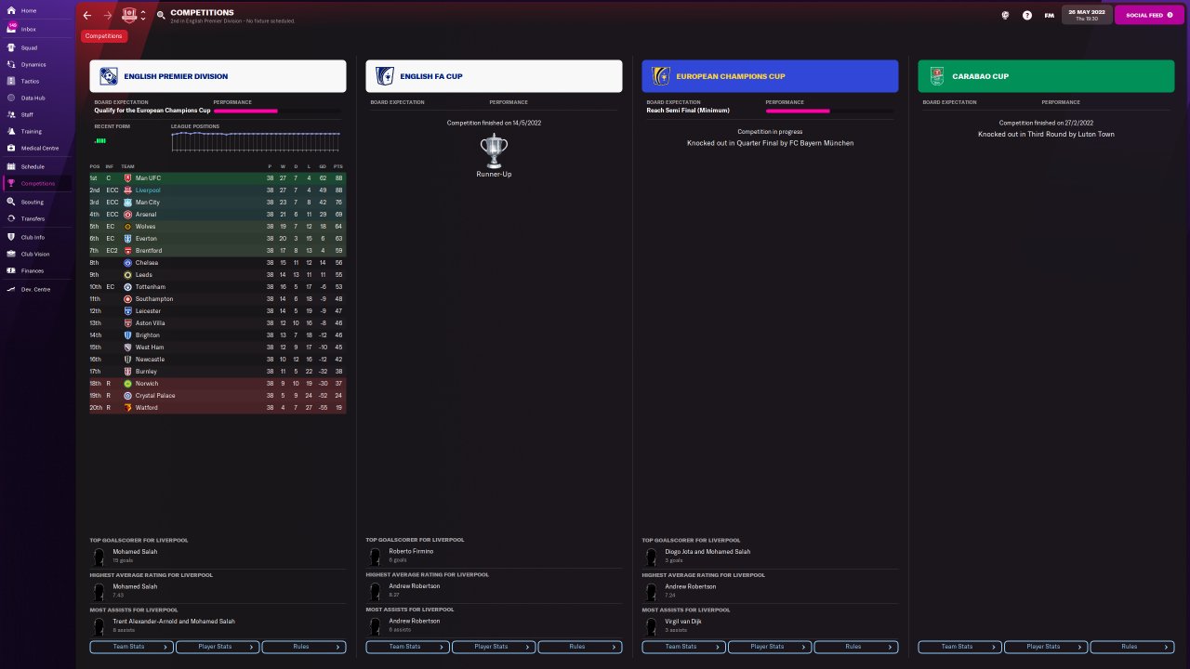Open Dev. Centre in the sidebar
Screen dimensions: 1190x669
pyautogui.click(x=36, y=289)
